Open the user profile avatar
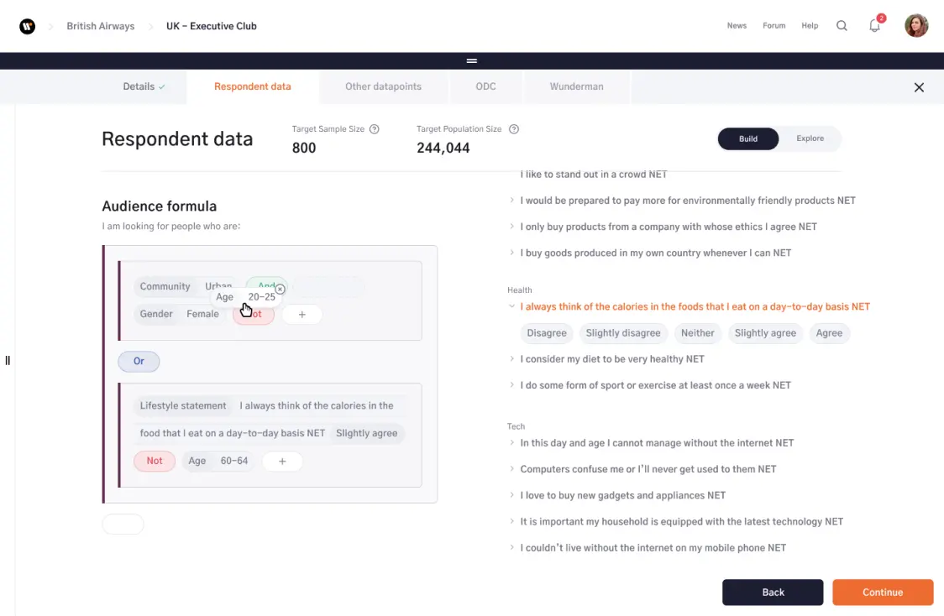 (916, 26)
